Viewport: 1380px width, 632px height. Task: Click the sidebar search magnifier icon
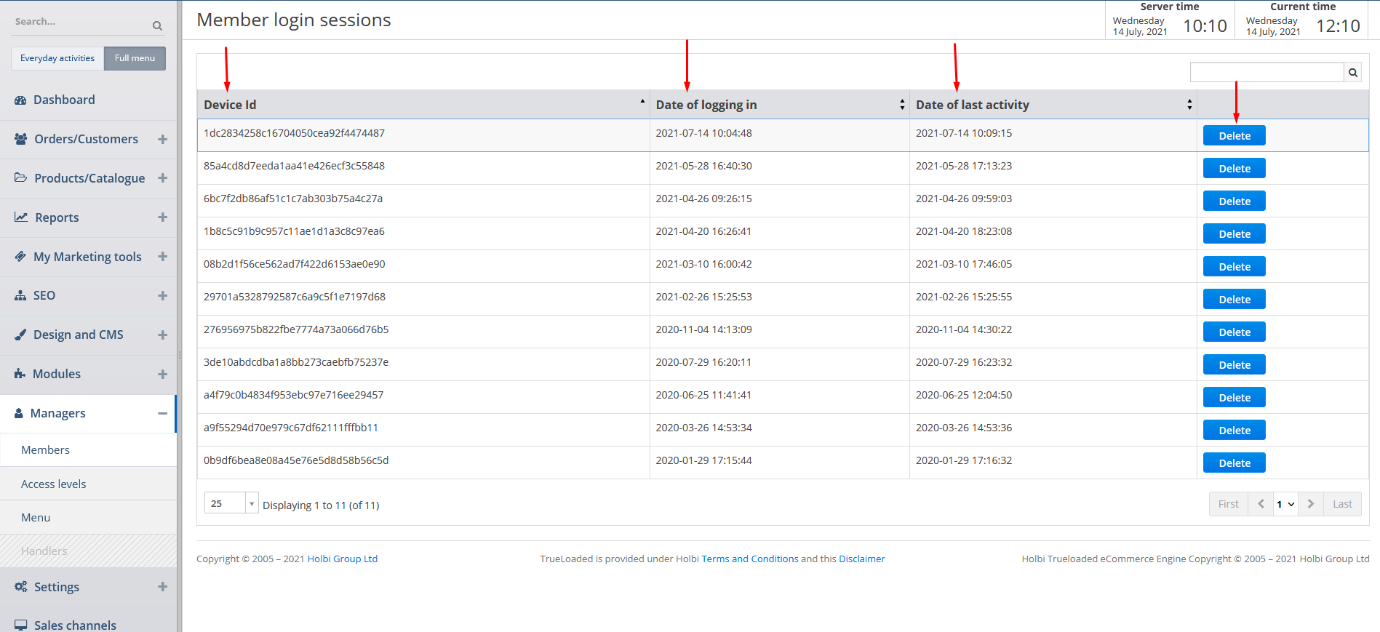point(157,25)
